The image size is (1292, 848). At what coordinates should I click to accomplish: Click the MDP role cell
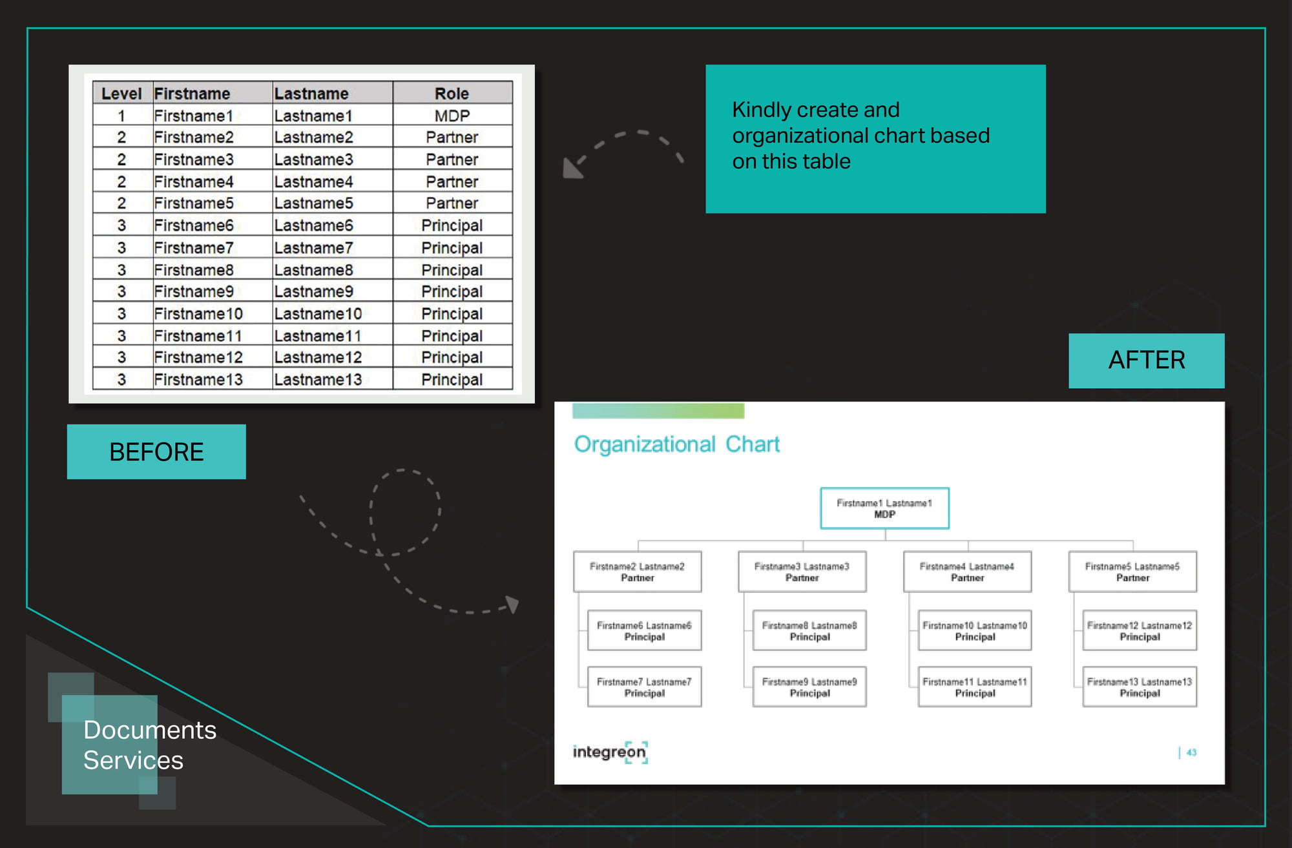click(x=452, y=115)
